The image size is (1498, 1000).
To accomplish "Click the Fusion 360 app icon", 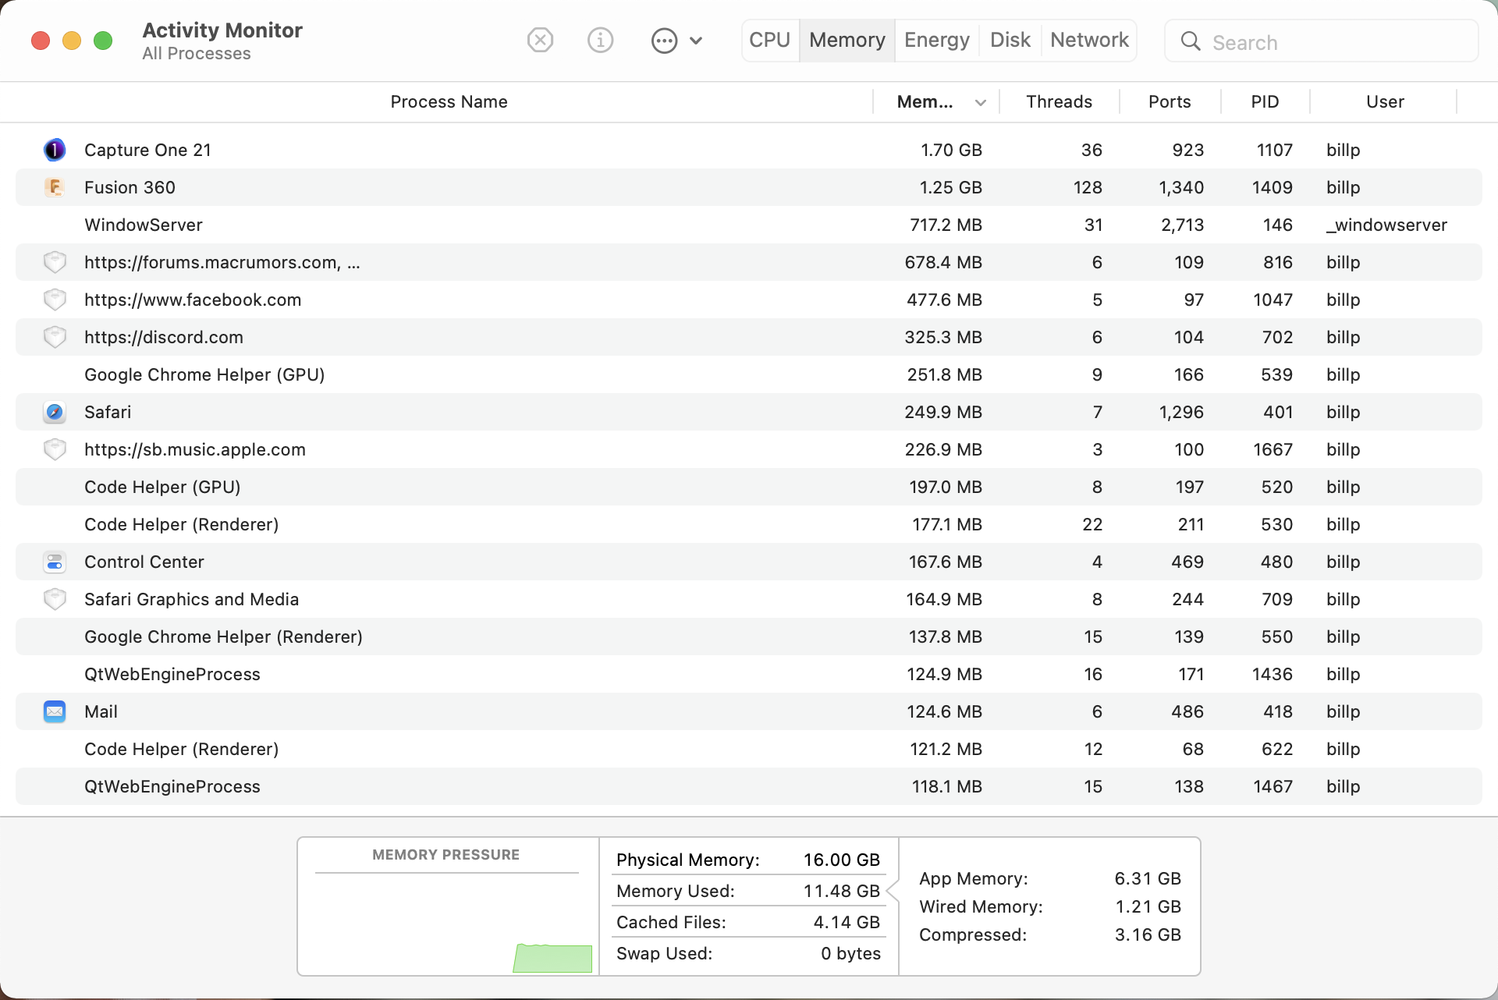I will (55, 187).
